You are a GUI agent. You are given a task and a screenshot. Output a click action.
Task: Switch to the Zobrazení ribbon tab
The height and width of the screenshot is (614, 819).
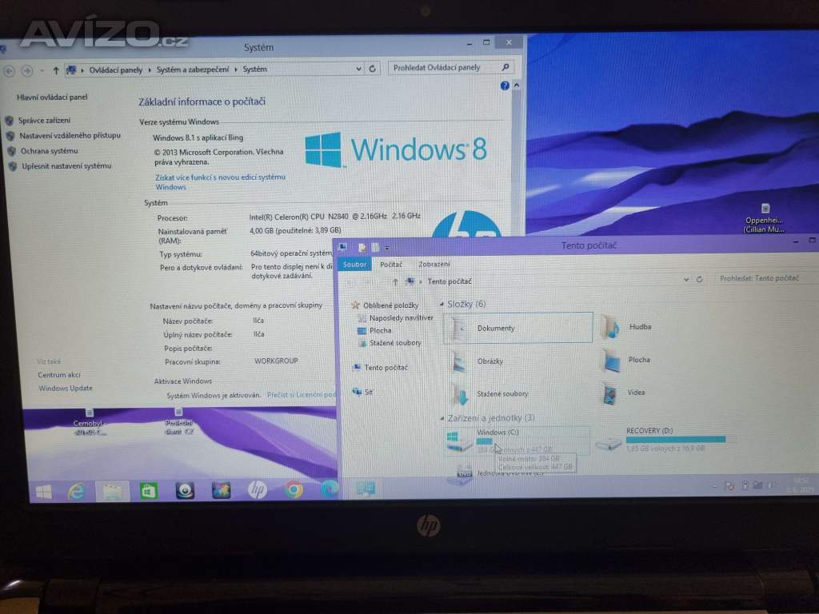(x=433, y=264)
